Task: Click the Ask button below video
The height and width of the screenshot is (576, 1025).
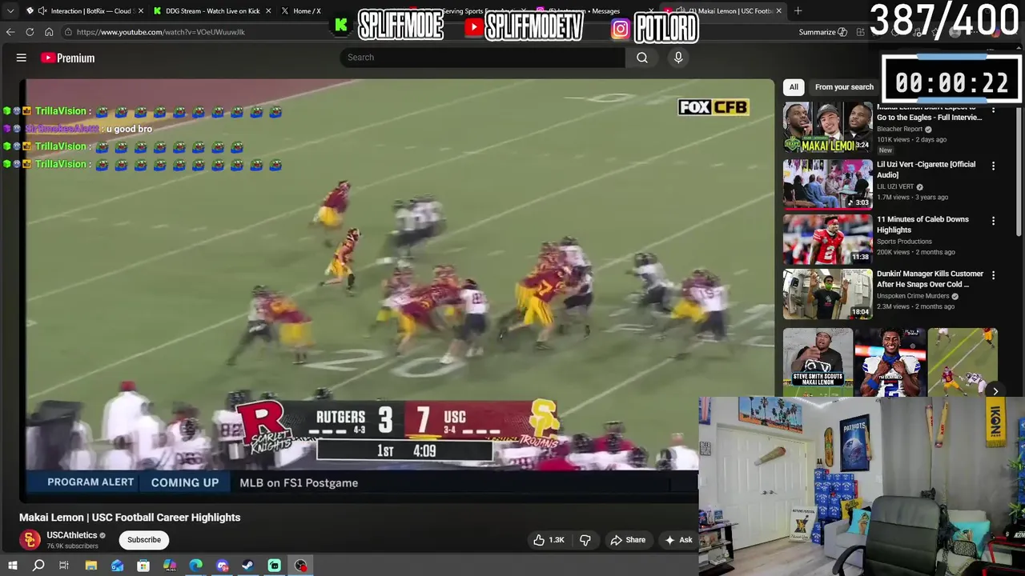Action: point(679,540)
